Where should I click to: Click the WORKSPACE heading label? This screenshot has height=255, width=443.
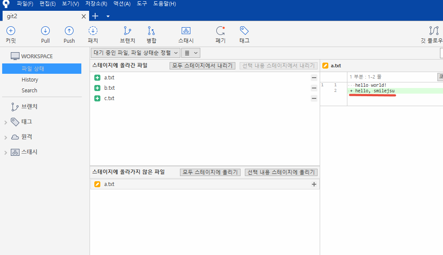(37, 57)
